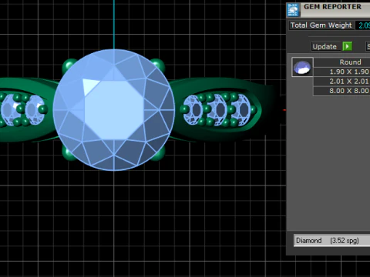Select the round gem thumbnail in report

302,67
